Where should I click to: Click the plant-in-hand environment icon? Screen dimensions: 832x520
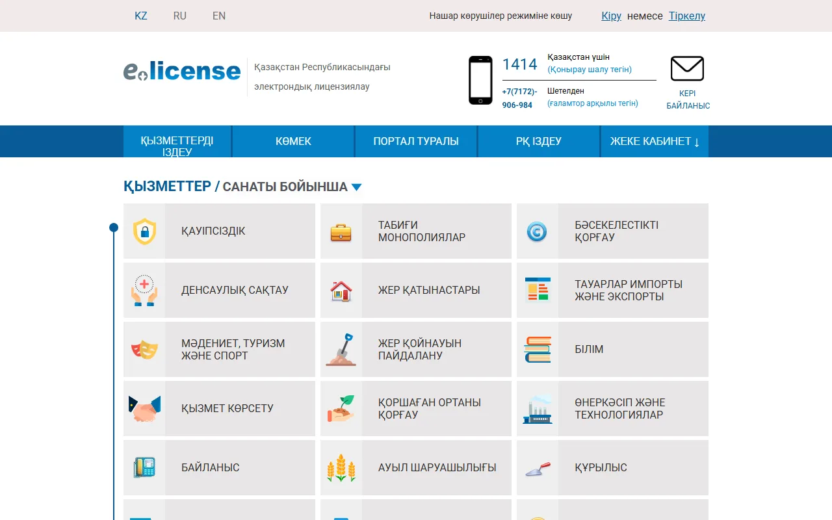pyautogui.click(x=341, y=409)
